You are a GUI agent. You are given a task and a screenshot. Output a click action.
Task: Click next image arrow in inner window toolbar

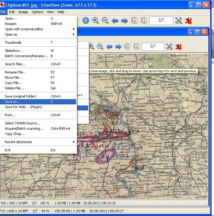118,47
